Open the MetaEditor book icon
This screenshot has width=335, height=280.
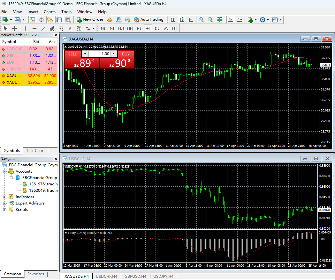click(x=110, y=20)
